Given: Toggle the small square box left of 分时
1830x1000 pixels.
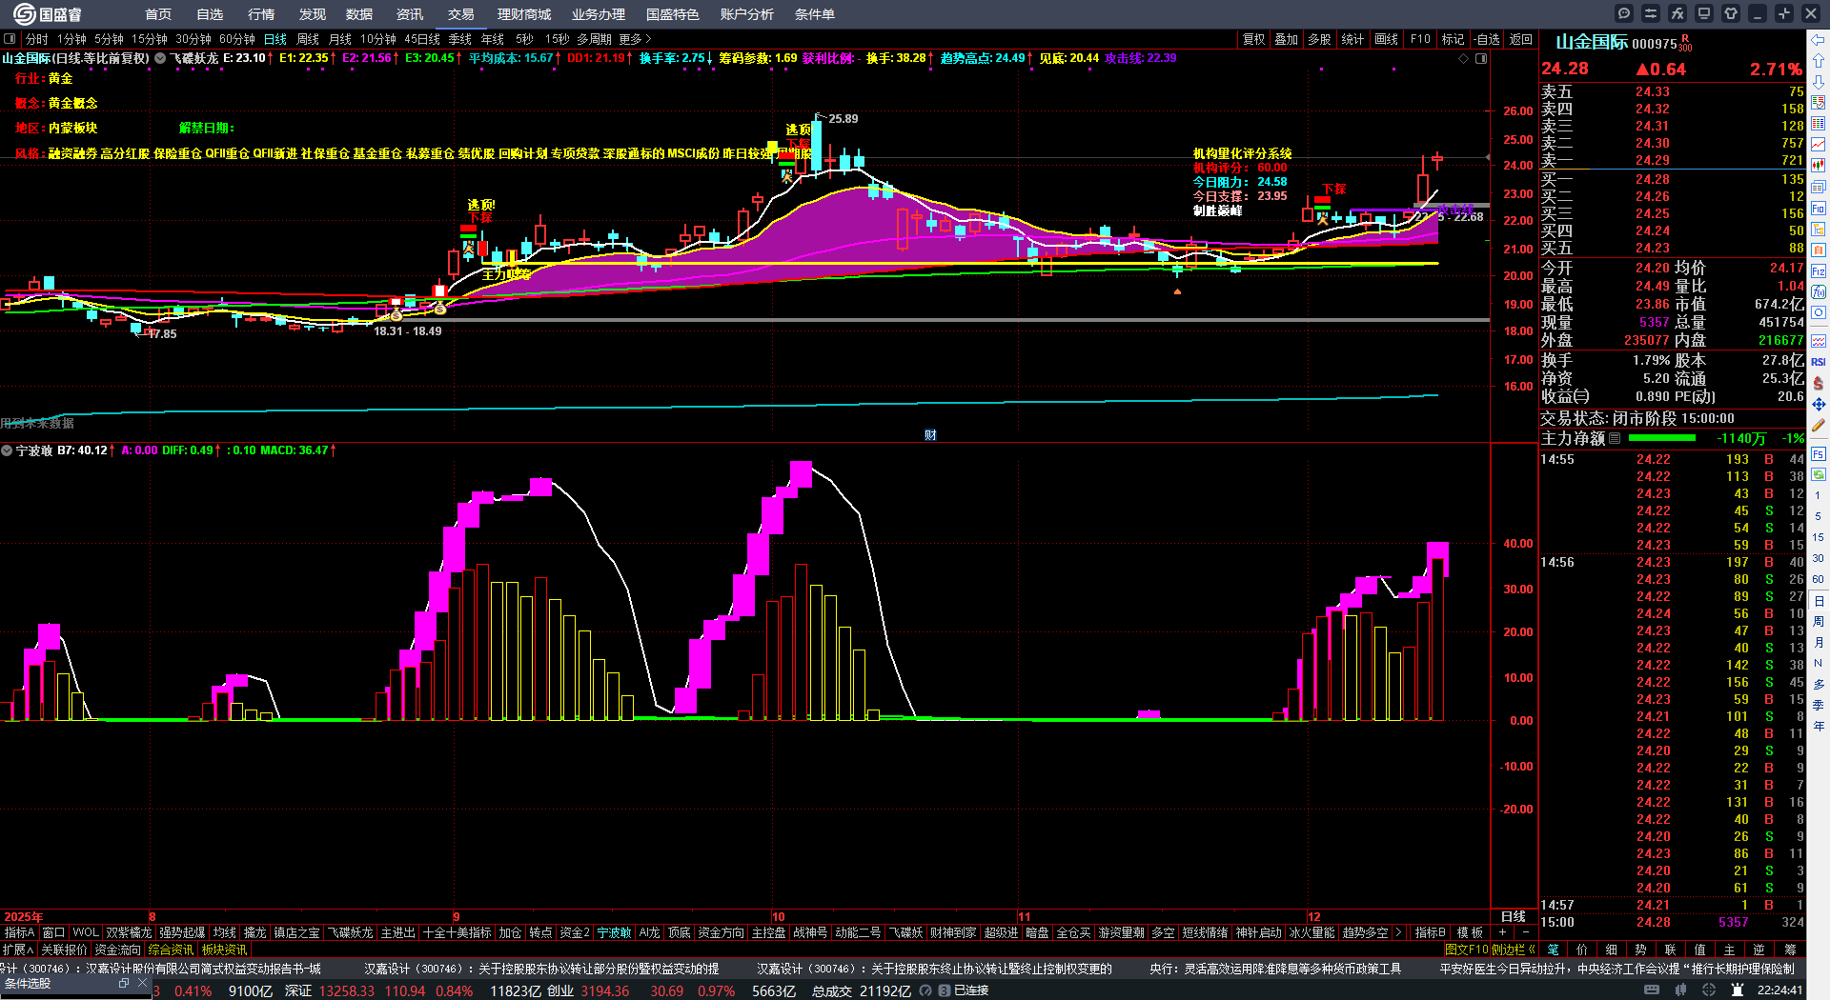Looking at the screenshot, I should click(x=10, y=39).
